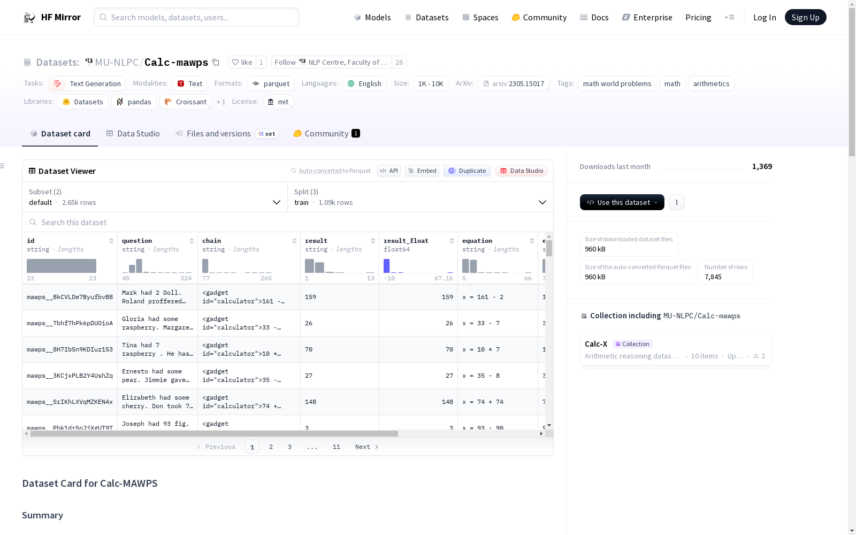Click the Text Generation task tag
856x535 pixels.
(x=87, y=83)
